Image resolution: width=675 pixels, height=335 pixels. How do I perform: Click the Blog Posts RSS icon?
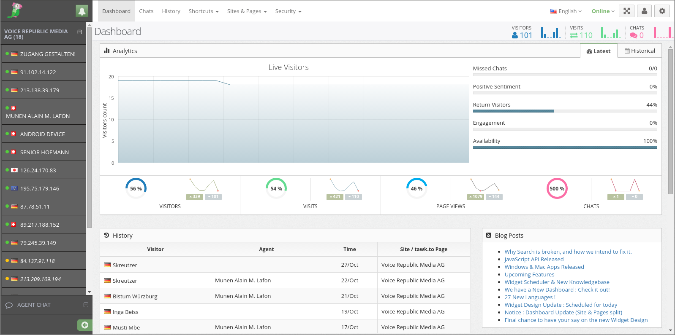click(489, 235)
